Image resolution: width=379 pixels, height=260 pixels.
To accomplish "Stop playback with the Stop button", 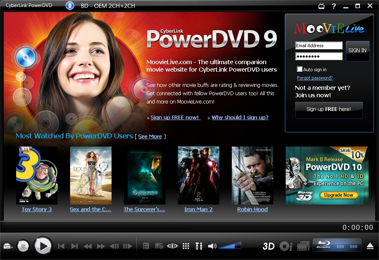I will 23,246.
